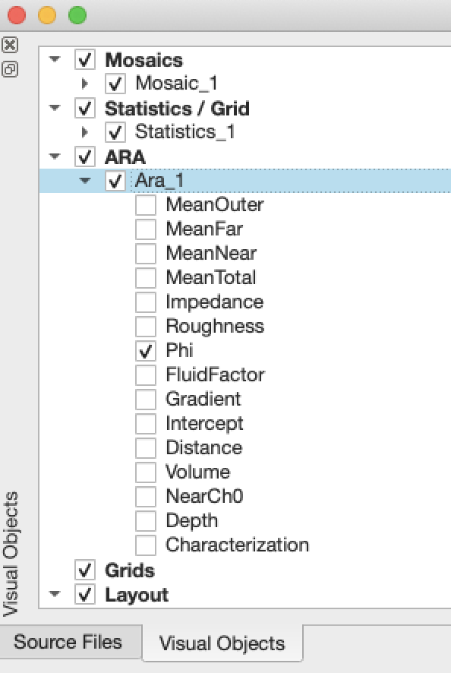Toggle the Roughness checkbox on
Image resolution: width=451 pixels, height=673 pixels.
(146, 326)
